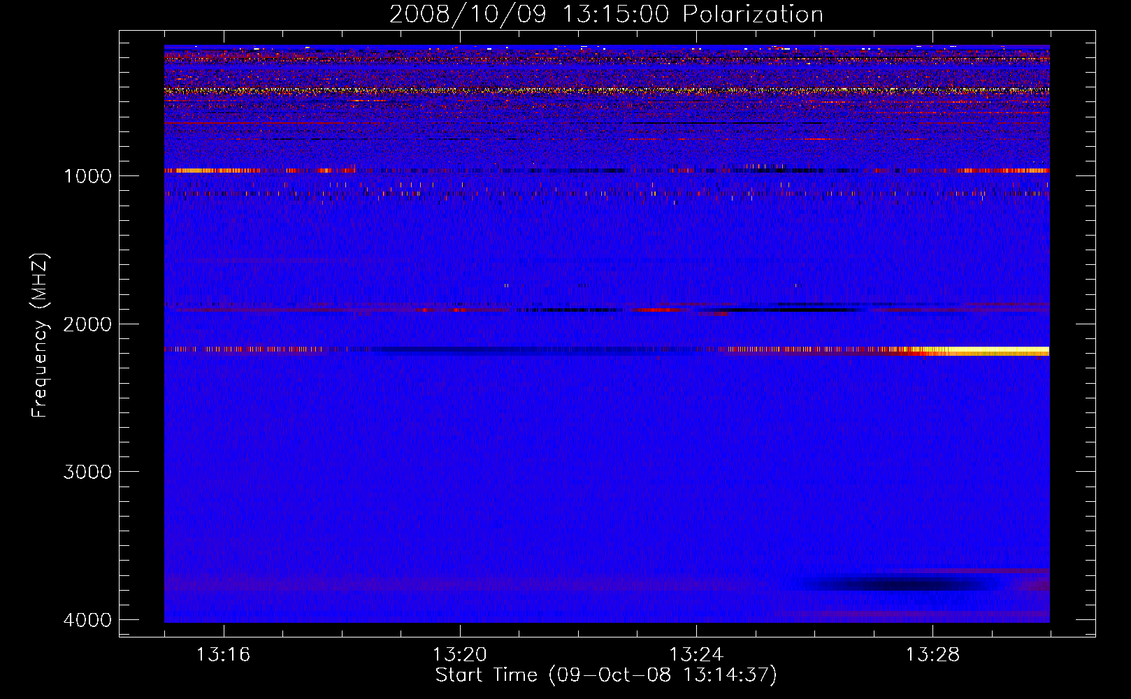Click the 13:28 time tick label
The width and height of the screenshot is (1131, 699).
tap(932, 655)
